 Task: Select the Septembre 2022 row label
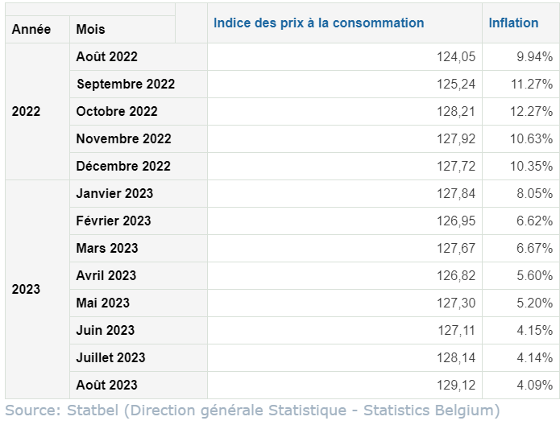(x=125, y=84)
